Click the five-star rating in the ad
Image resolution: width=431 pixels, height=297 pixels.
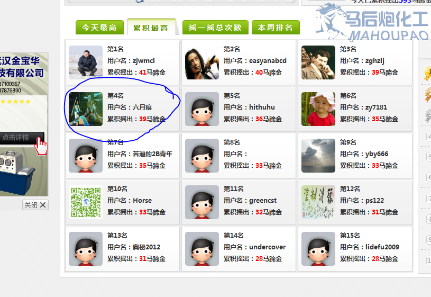16,102
